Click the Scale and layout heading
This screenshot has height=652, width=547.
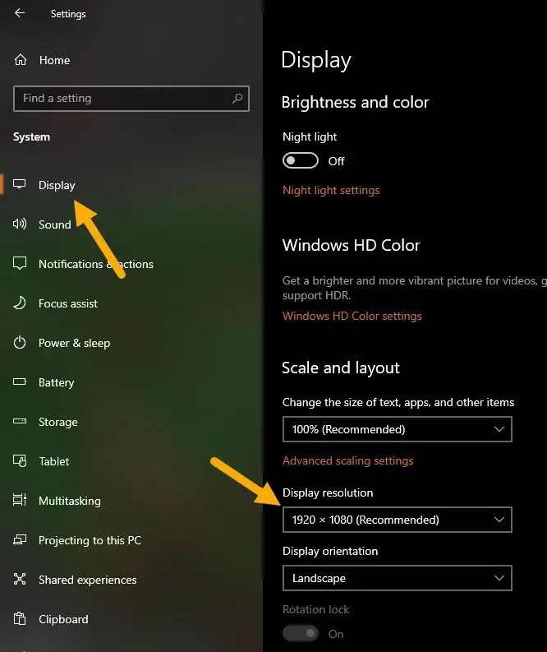coord(341,368)
